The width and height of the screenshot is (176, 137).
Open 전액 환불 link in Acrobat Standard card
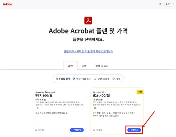click(x=70, y=102)
